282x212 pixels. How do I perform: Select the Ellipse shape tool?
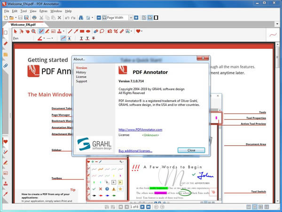tap(88, 32)
